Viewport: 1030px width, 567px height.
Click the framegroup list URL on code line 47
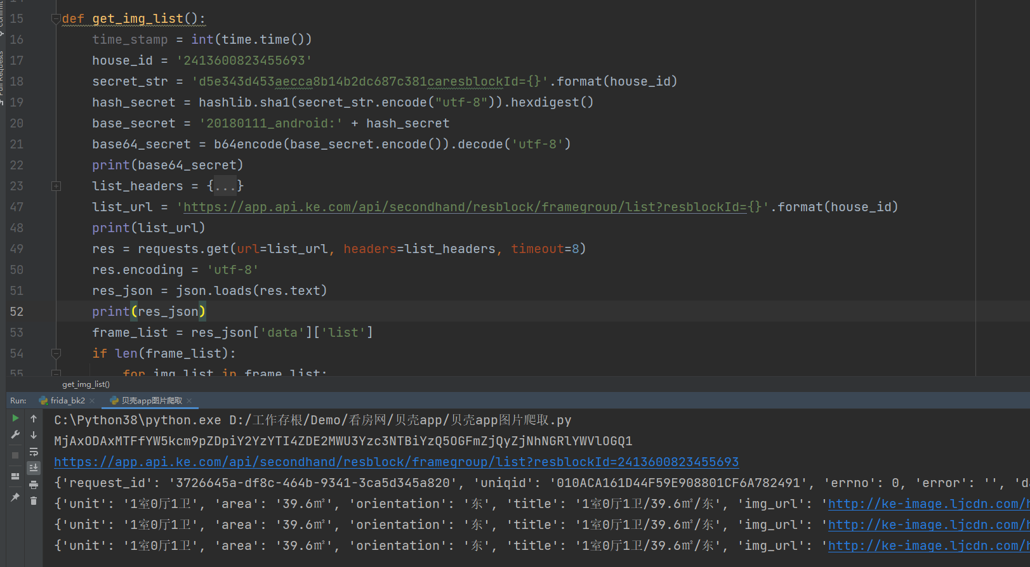pos(465,207)
